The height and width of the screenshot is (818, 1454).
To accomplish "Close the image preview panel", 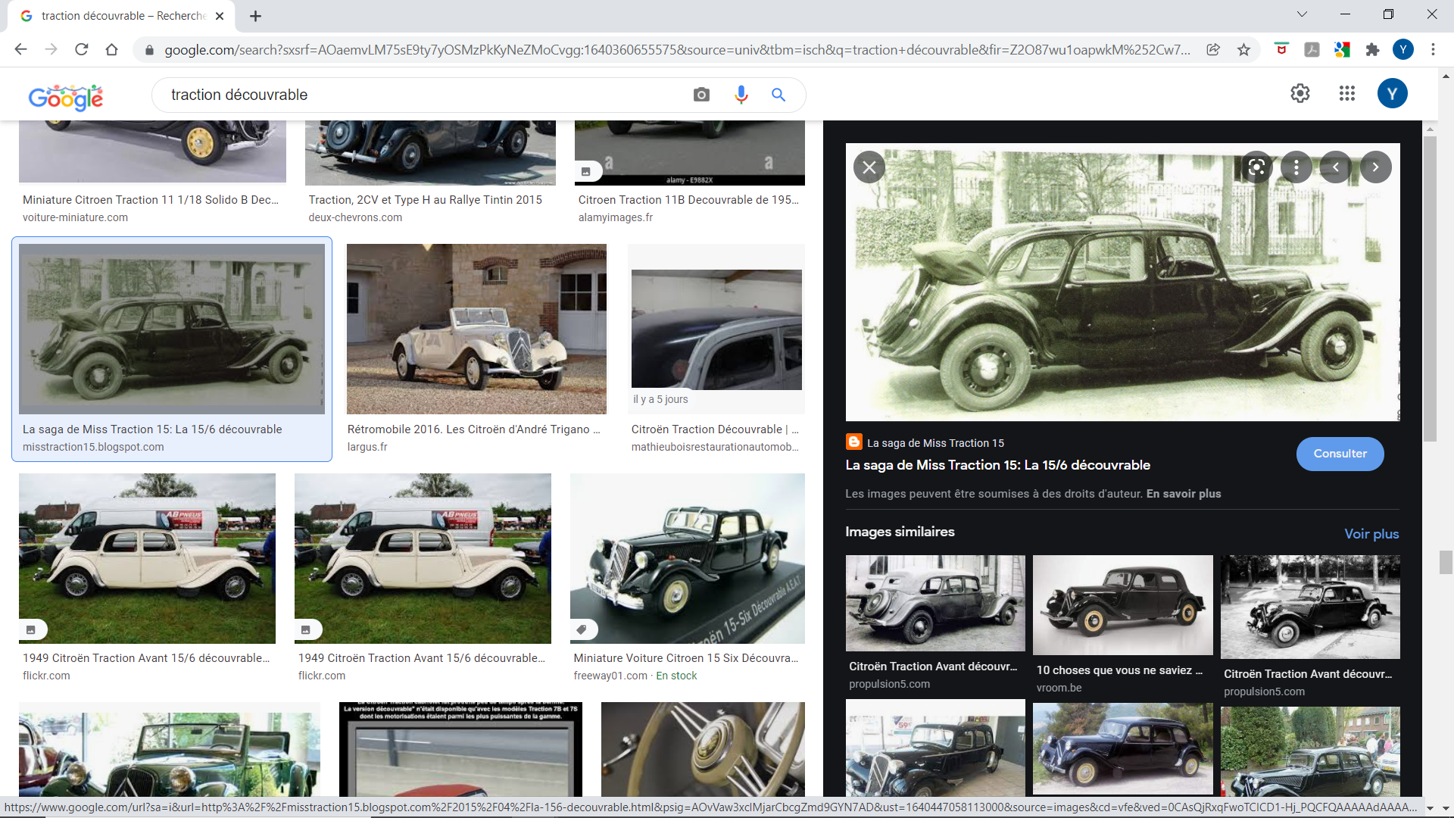I will (x=869, y=167).
